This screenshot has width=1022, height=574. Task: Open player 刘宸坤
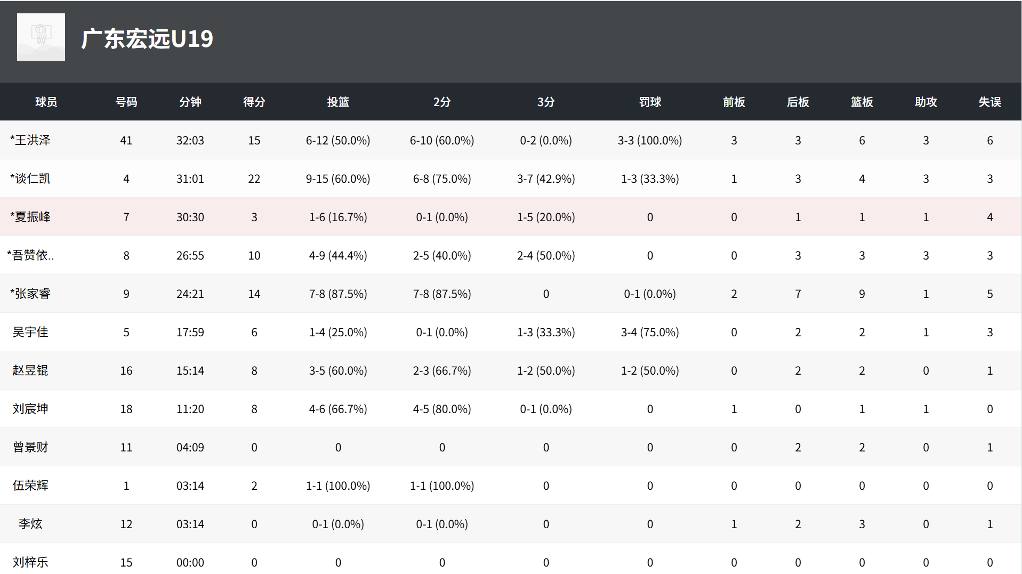pyautogui.click(x=30, y=409)
